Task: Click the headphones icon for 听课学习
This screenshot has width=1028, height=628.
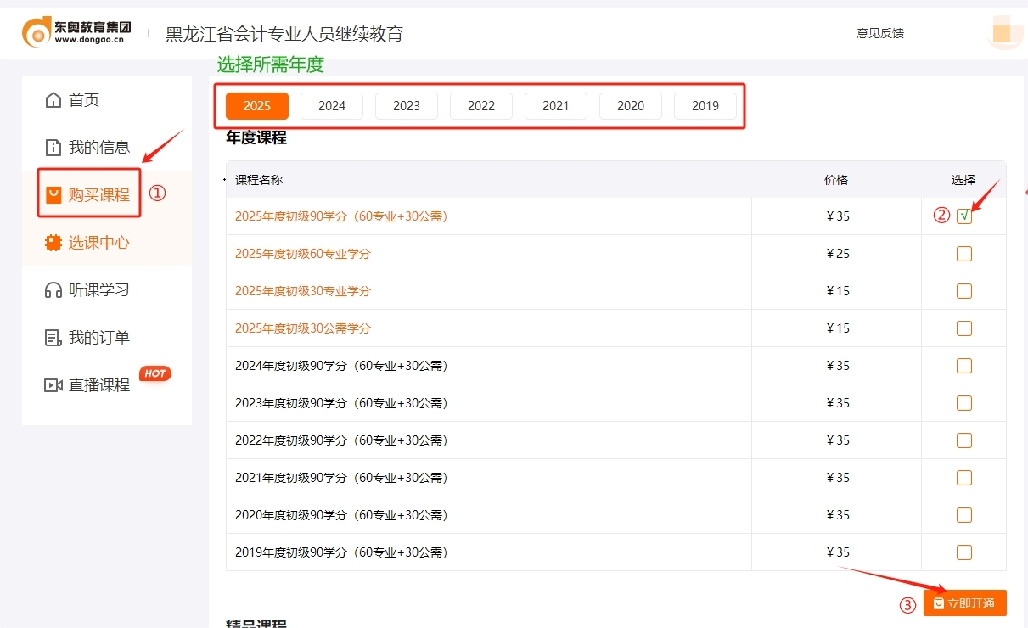Action: [53, 289]
